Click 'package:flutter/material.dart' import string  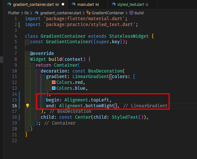coord(84,19)
